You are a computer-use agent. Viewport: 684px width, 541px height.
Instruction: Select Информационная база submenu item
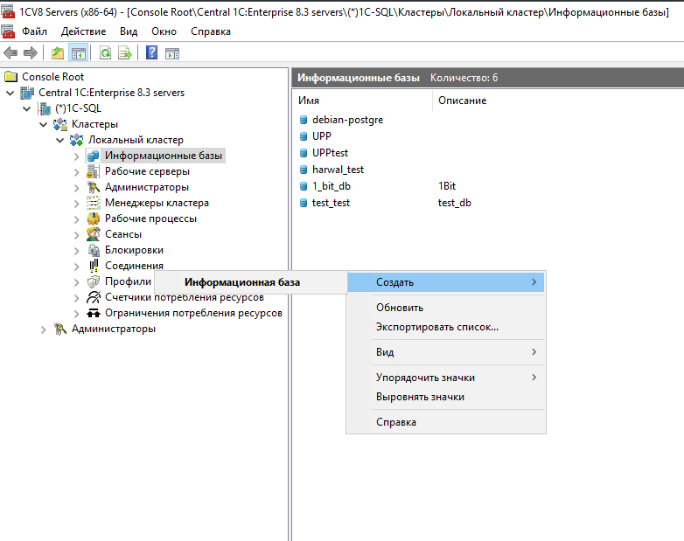pyautogui.click(x=251, y=282)
